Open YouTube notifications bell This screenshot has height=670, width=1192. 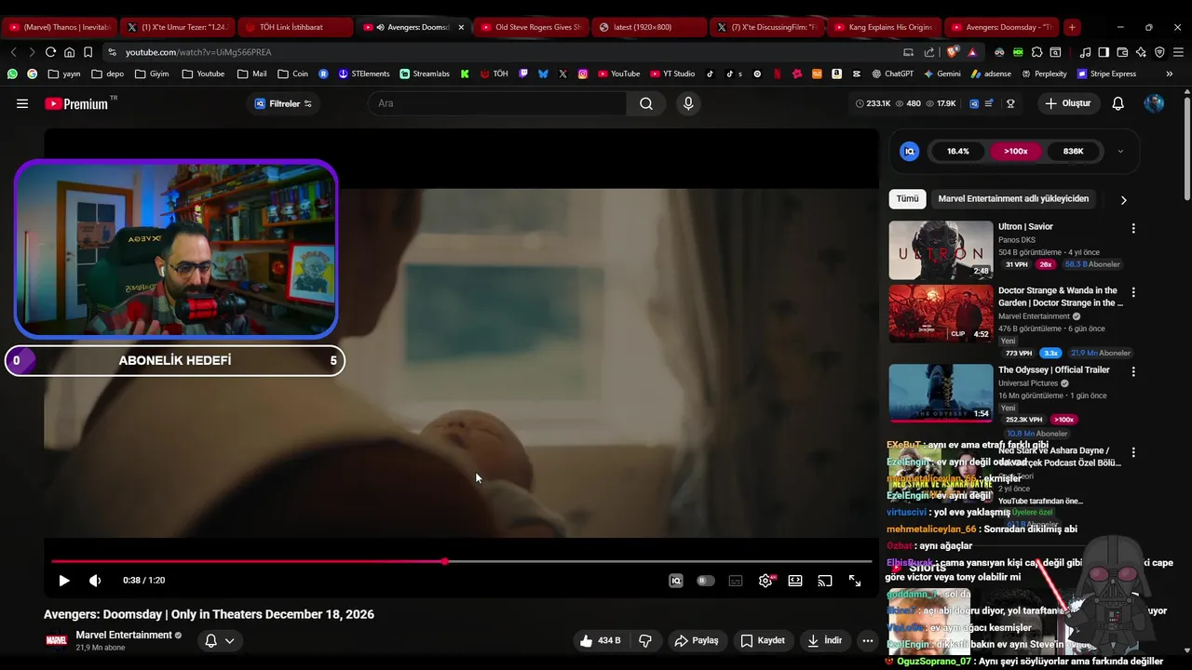pos(1118,103)
